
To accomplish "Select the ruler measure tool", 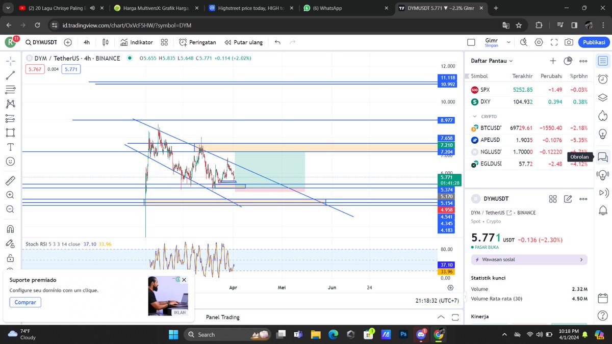I will (x=10, y=180).
